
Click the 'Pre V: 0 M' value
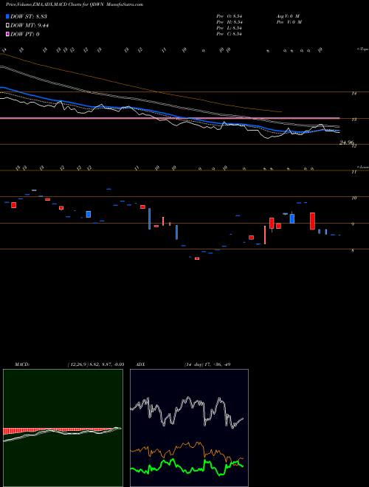coord(289,22)
